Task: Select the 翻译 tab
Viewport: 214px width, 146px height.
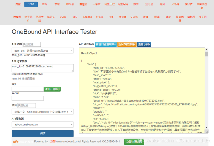Action: tap(157, 17)
